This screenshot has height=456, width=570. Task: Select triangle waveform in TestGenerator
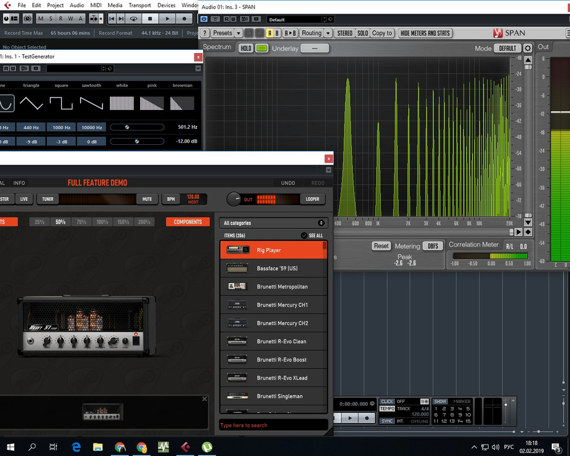click(x=31, y=103)
